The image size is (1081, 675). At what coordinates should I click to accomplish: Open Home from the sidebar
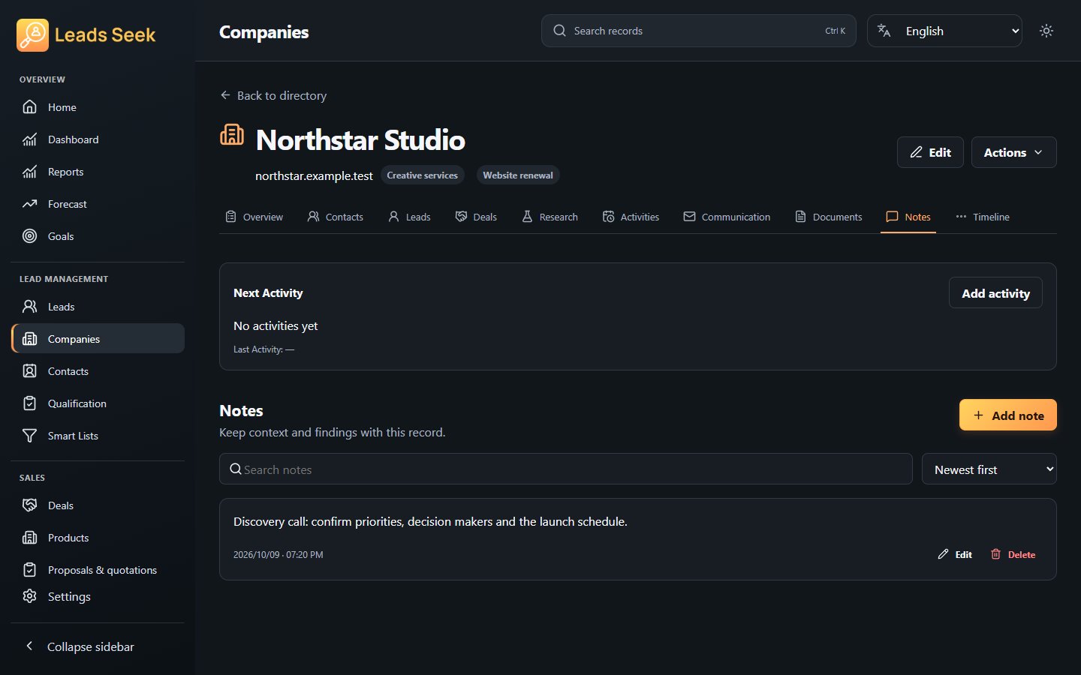coord(98,107)
